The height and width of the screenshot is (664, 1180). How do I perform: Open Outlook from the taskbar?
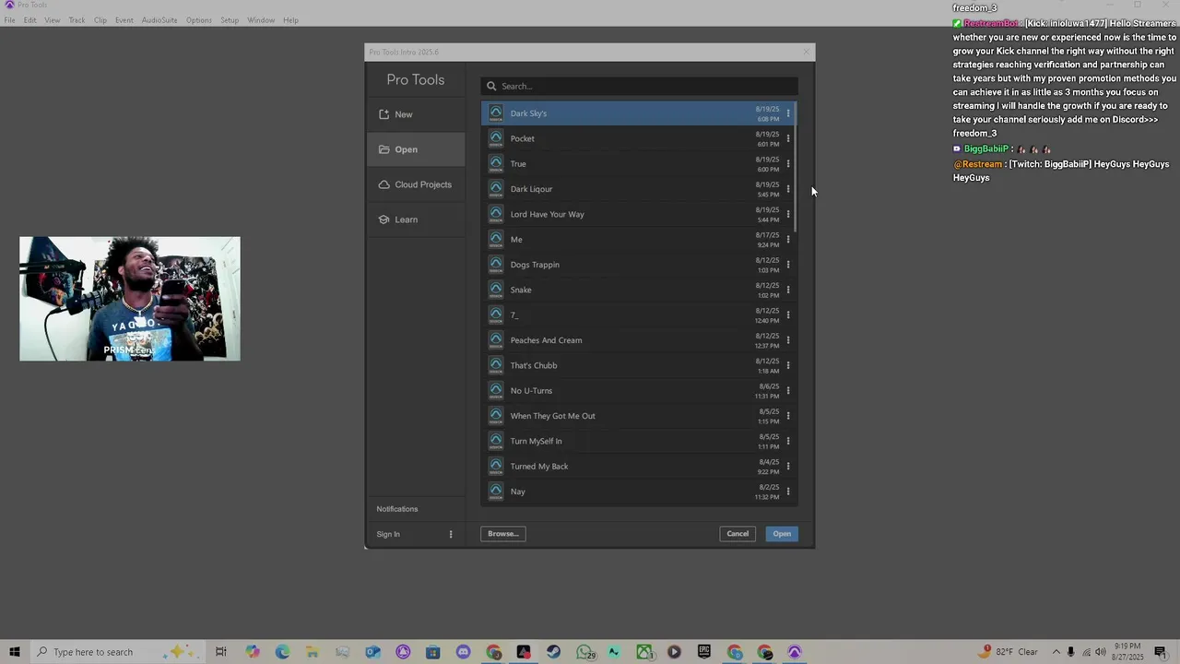tap(372, 652)
